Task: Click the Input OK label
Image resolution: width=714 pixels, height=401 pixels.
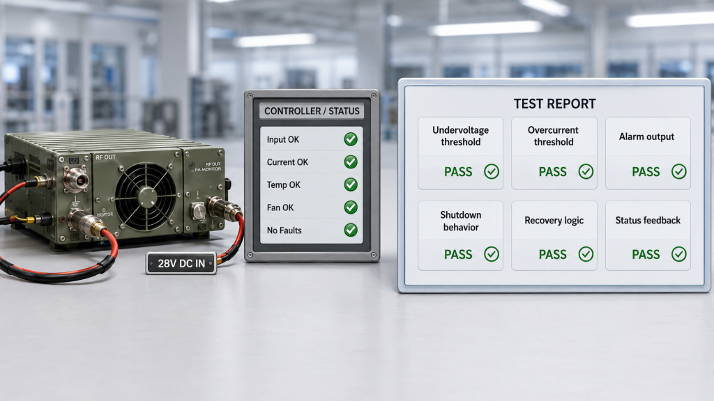Action: click(283, 139)
